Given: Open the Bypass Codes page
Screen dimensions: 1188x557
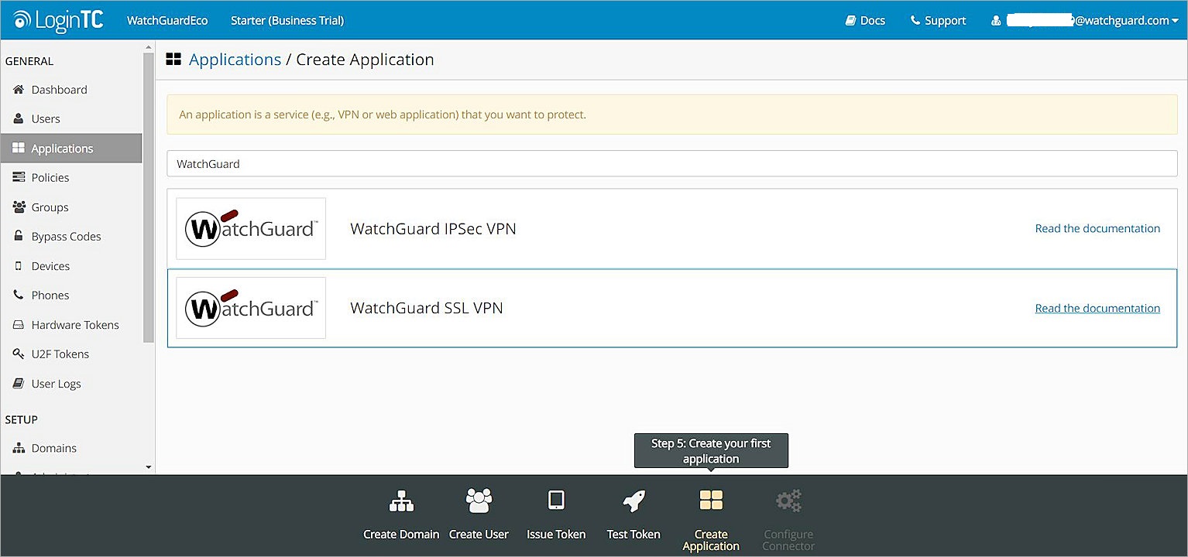Looking at the screenshot, I should (66, 236).
